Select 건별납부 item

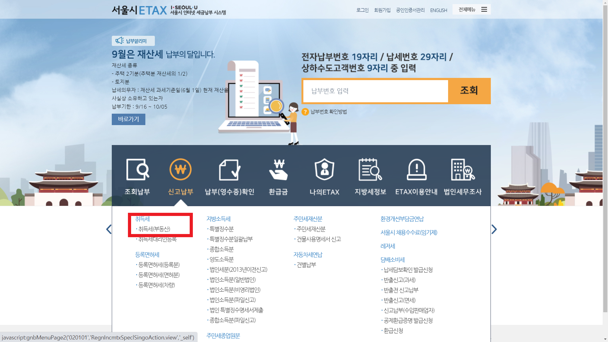[x=306, y=265]
